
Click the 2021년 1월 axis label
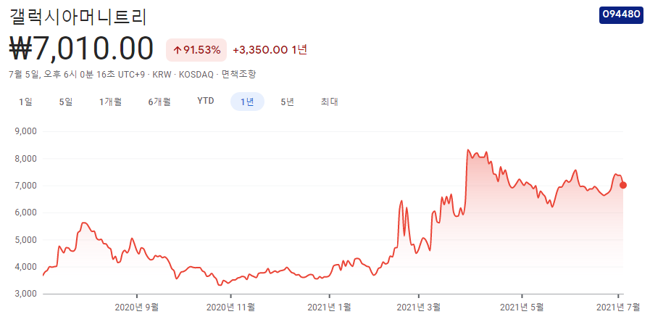329,307
